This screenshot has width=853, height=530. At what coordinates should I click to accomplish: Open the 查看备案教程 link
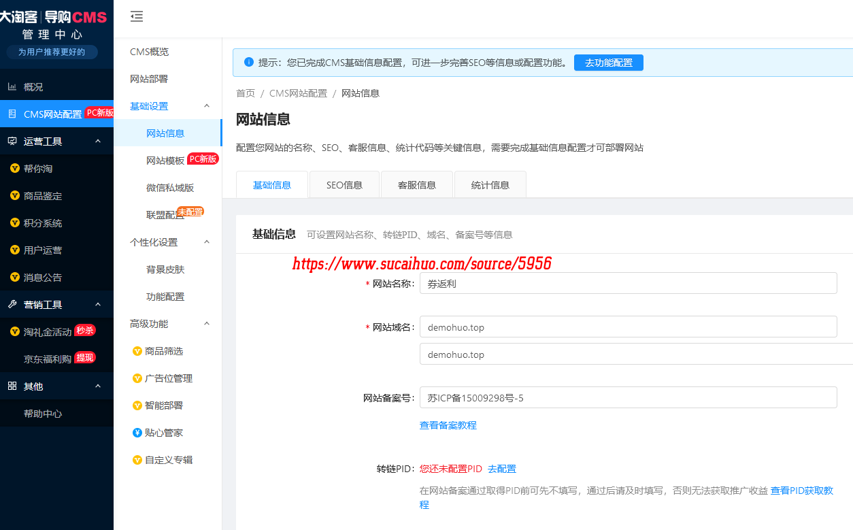click(448, 425)
